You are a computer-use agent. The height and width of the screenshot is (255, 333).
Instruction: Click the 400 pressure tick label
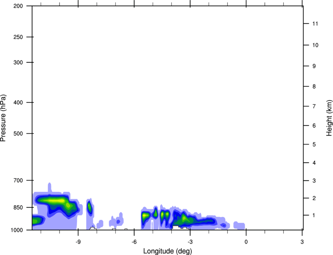(18, 102)
